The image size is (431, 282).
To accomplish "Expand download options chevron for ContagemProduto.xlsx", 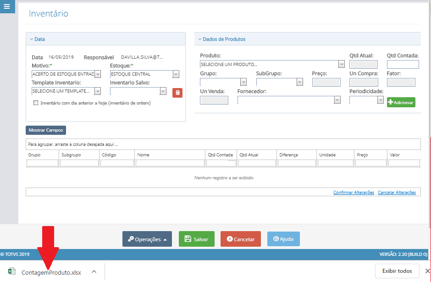I will pos(94,271).
